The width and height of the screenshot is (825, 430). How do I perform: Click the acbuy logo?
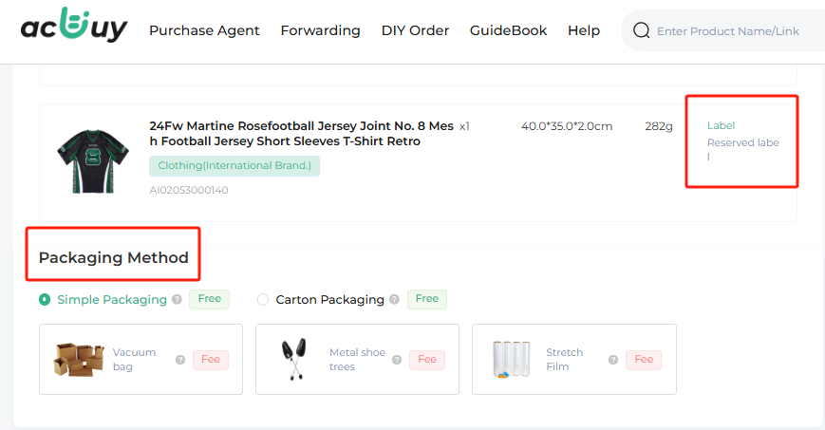click(74, 26)
